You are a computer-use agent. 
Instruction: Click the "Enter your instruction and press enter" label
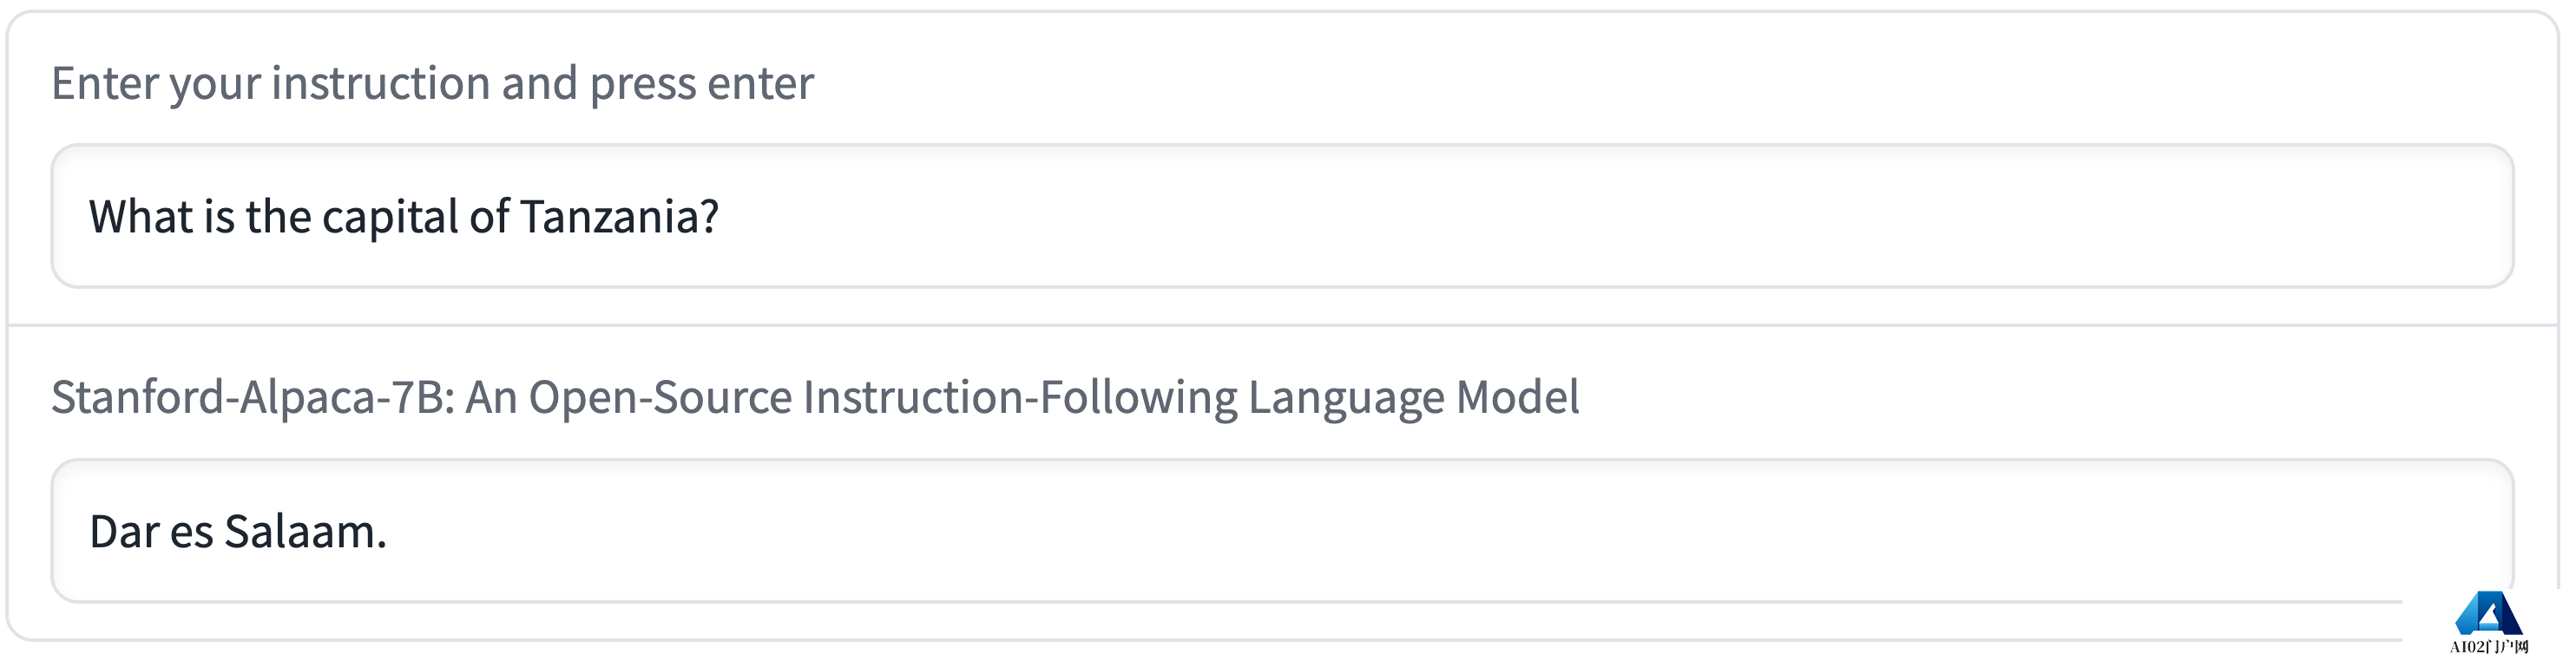(x=432, y=83)
